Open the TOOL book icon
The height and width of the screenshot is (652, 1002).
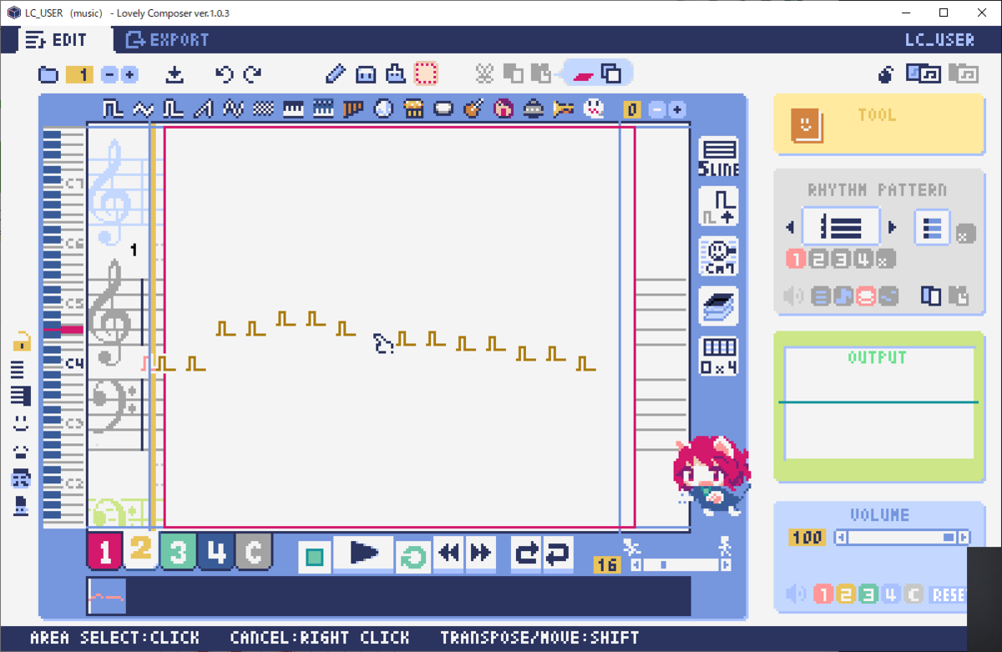point(807,125)
